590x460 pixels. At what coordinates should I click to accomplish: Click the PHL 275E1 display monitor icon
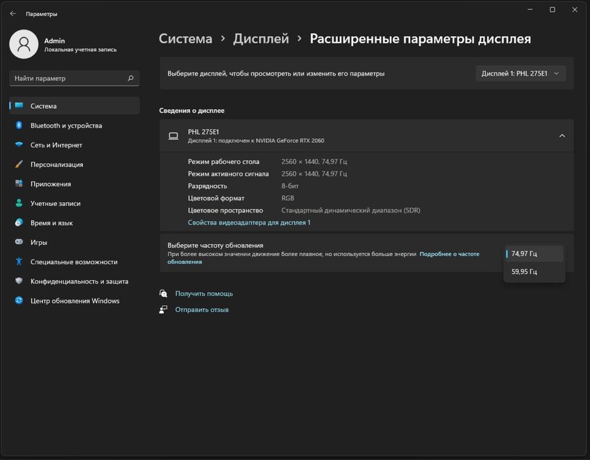point(173,136)
